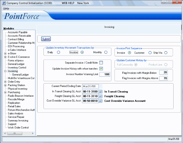Open Support module

(x=12, y=124)
